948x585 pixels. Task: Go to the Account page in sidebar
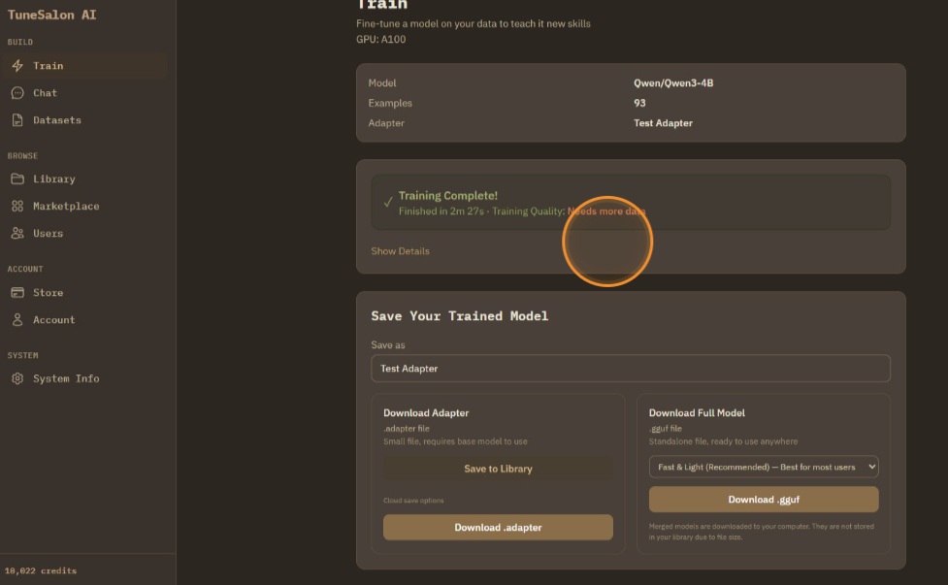pyautogui.click(x=53, y=320)
